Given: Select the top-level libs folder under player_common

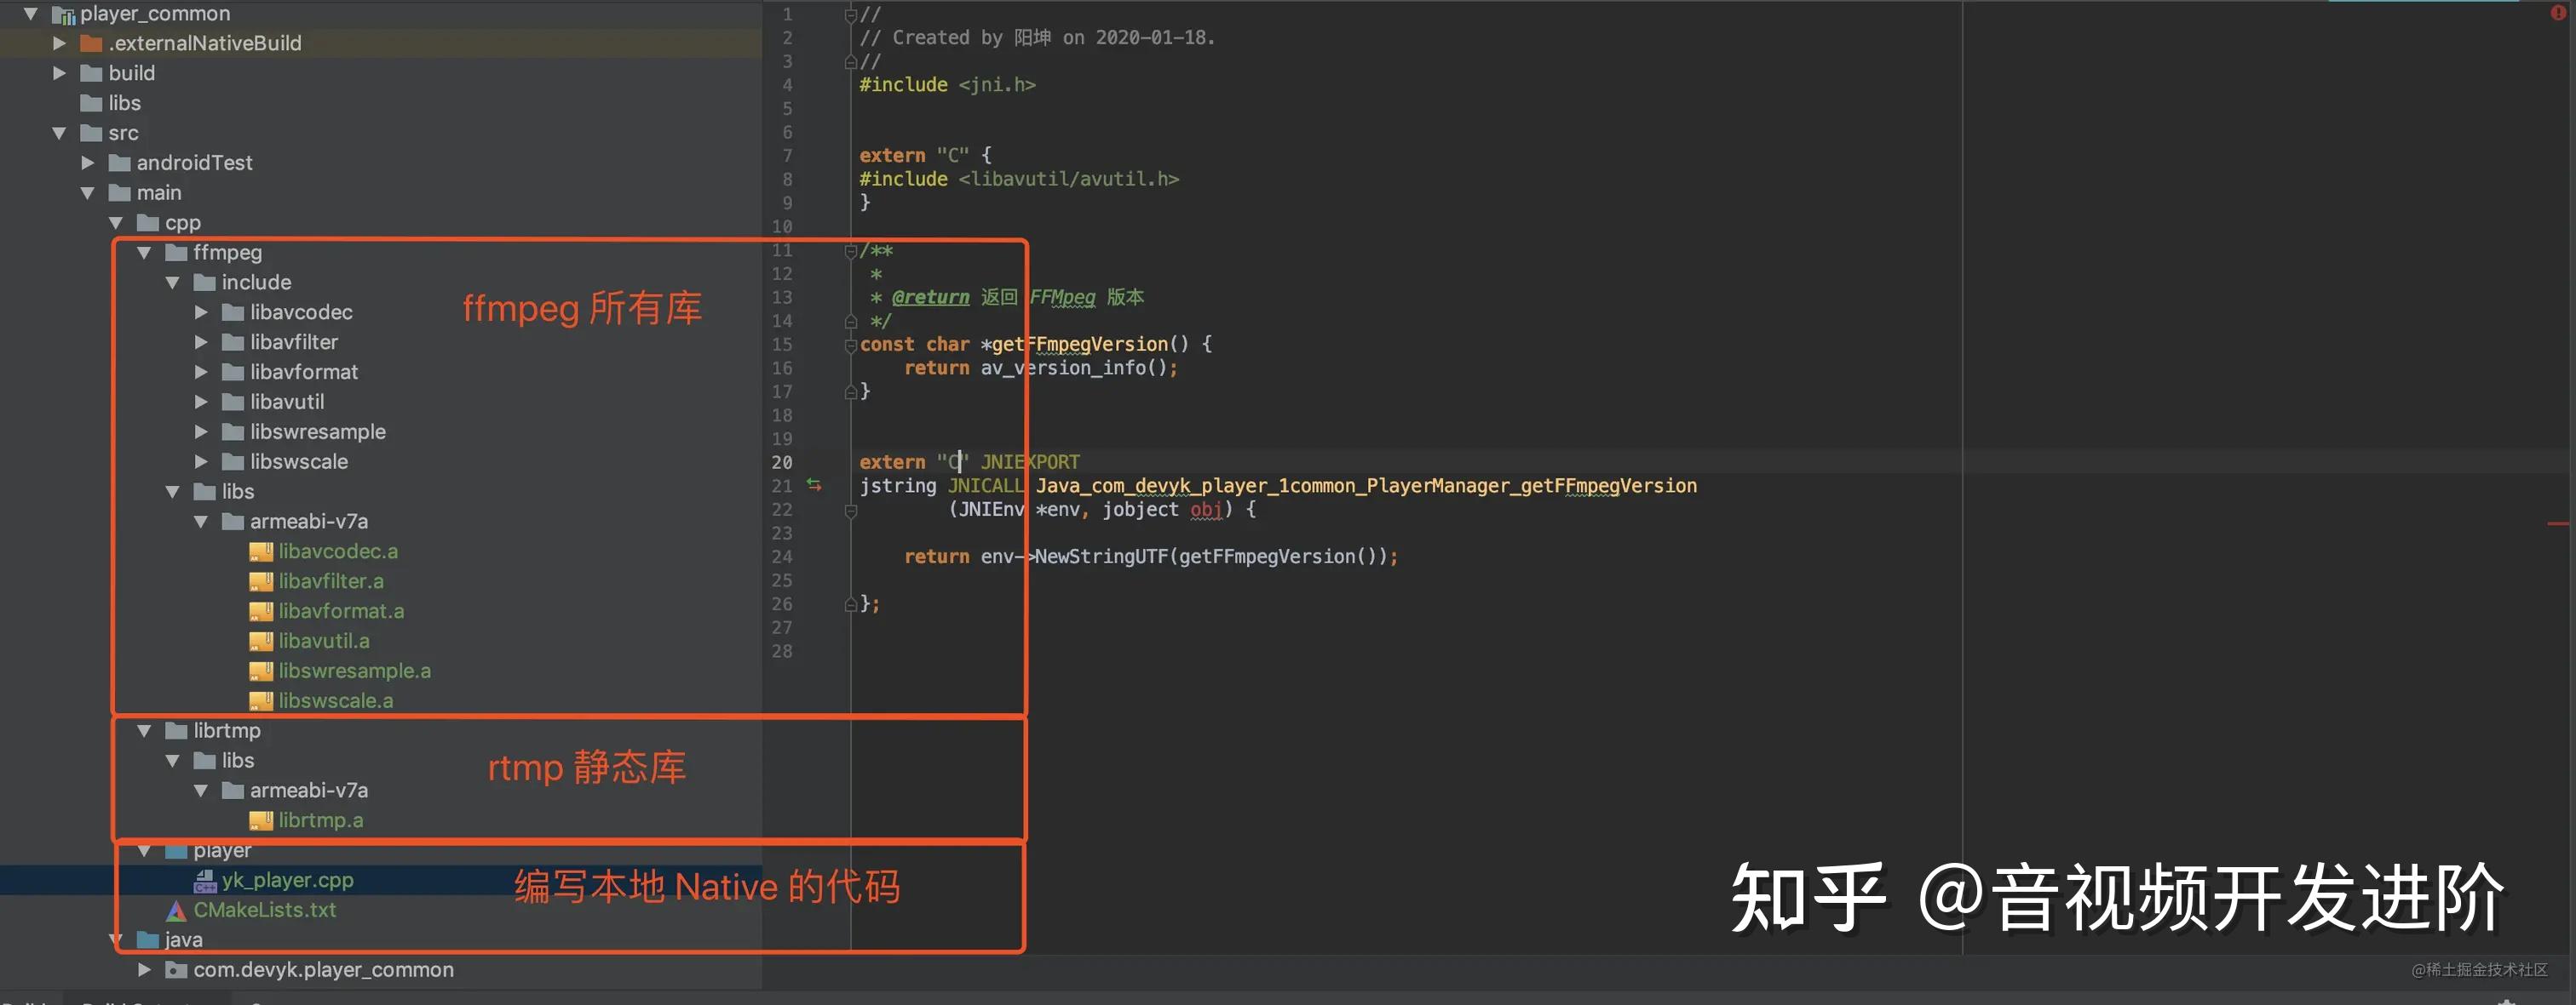Looking at the screenshot, I should (124, 104).
